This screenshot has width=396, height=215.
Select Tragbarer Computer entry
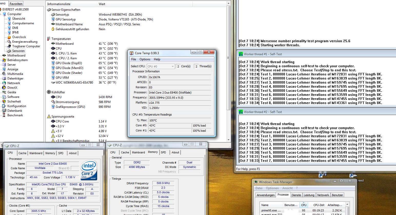point(26,46)
